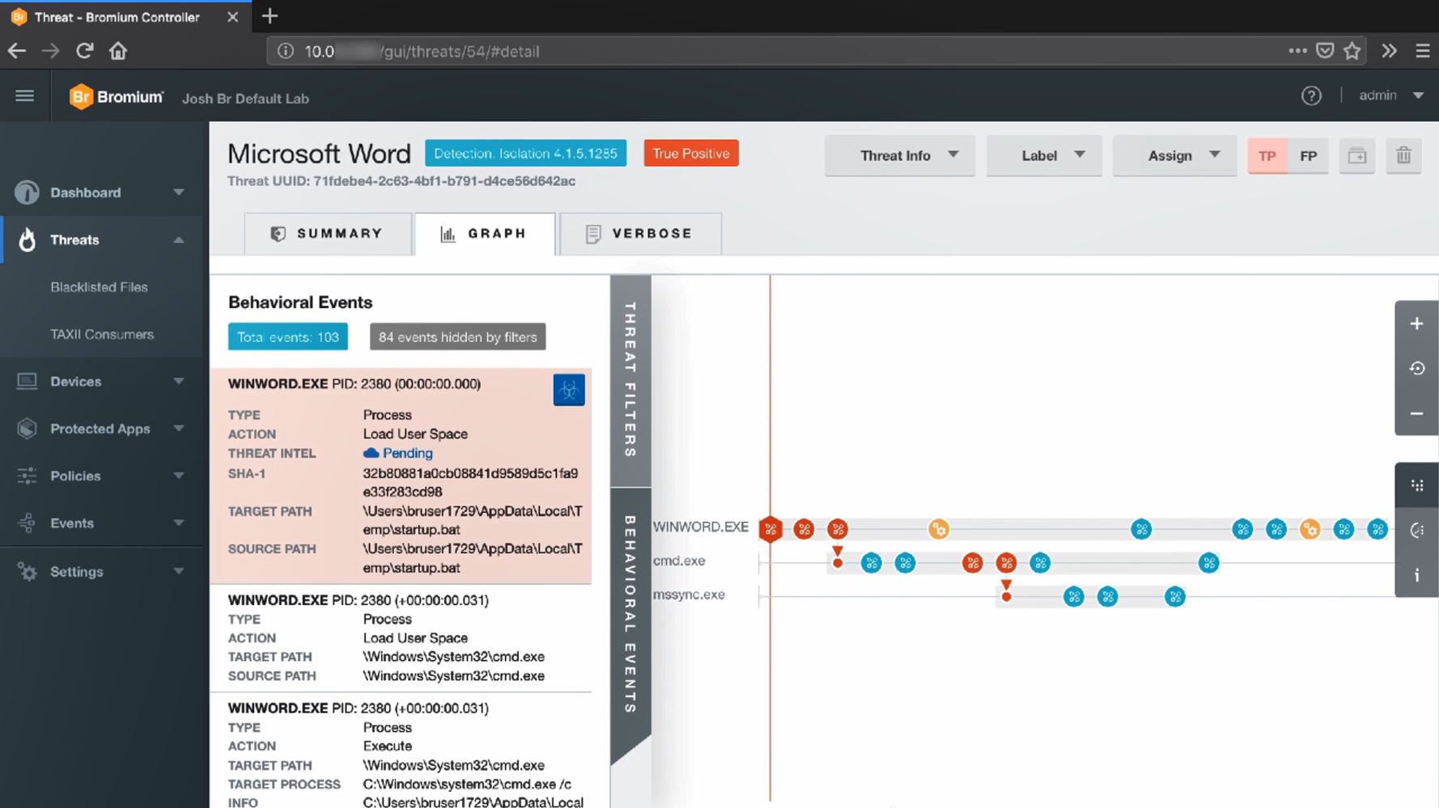This screenshot has width=1439, height=808.
Task: Open the Bromium main hamburger menu
Action: pos(25,96)
